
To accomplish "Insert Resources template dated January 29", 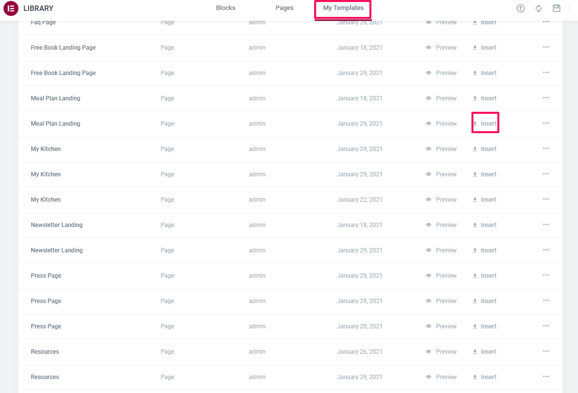I will point(485,377).
